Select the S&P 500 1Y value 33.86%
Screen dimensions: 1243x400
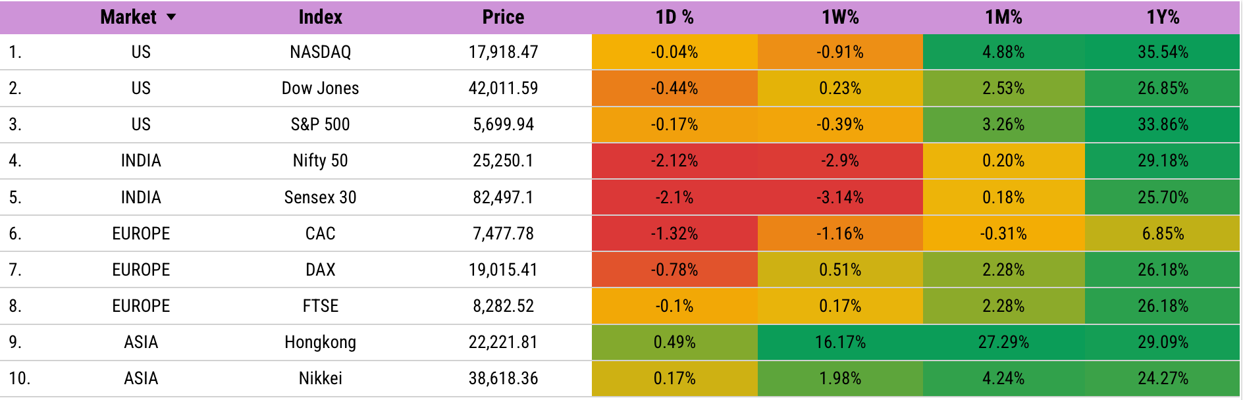pyautogui.click(x=1163, y=124)
